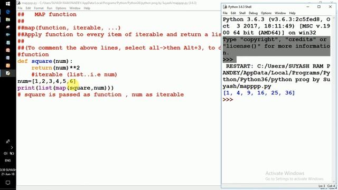This screenshot has height=190, width=338.
Task: Click the 'return(num)**2' line
Action: point(55,68)
